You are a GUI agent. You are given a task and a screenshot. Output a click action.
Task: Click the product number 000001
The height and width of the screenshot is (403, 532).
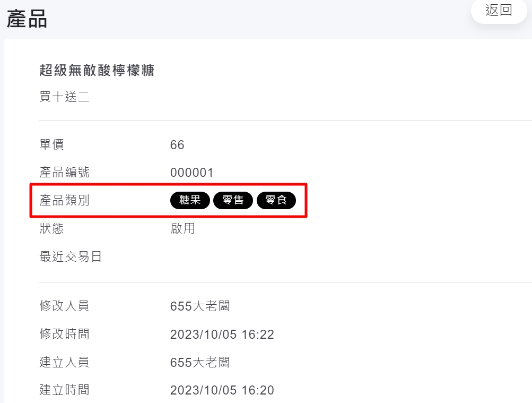tap(192, 173)
